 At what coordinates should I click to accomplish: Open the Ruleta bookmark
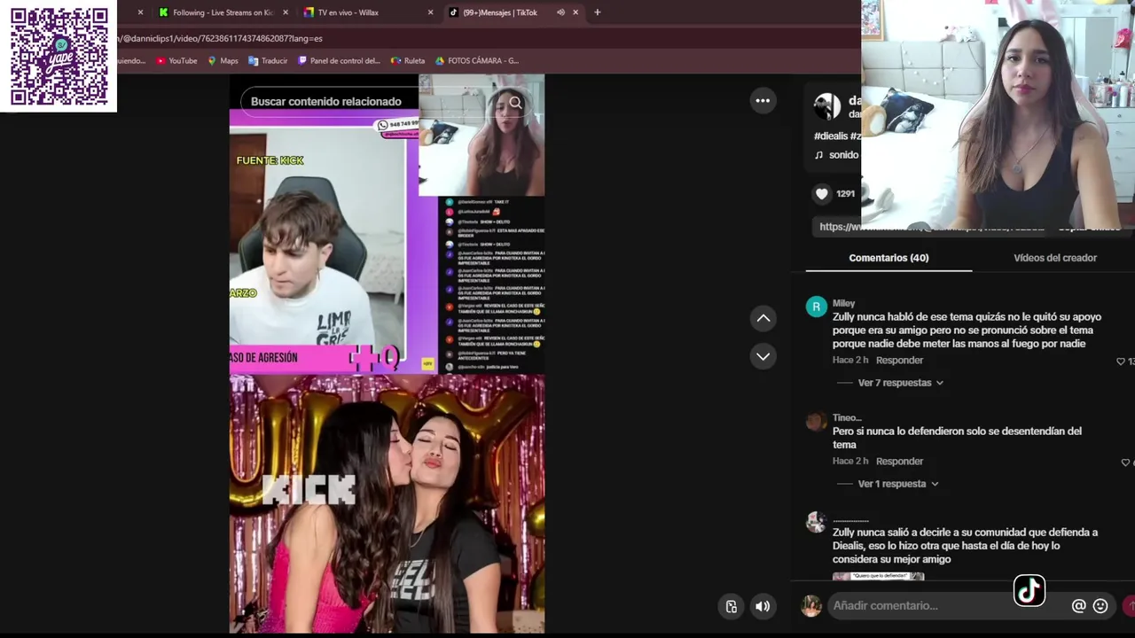click(x=408, y=60)
